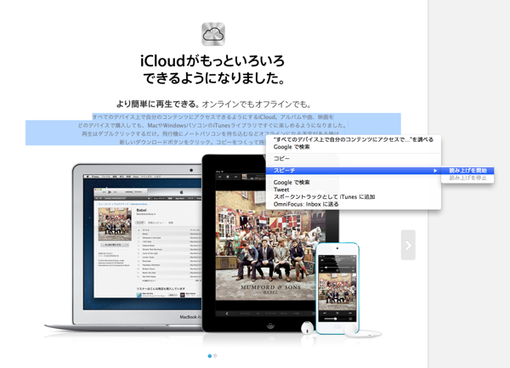Click the MacBook Air iTunes screen image
Image resolution: width=510 pixels, height=368 pixels.
click(142, 242)
